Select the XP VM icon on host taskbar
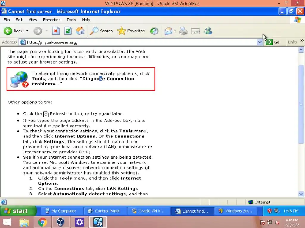The image size is (305, 228). click(98, 222)
